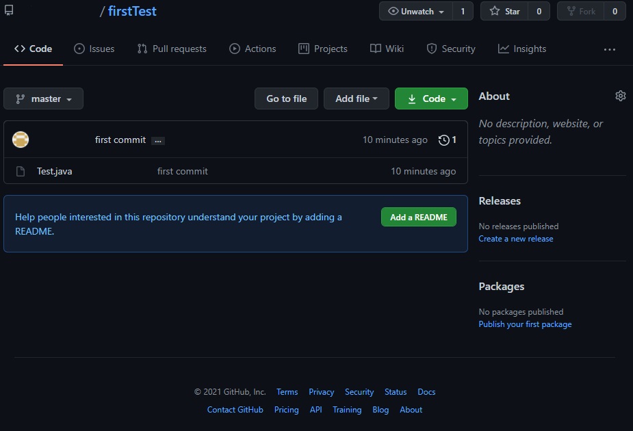The height and width of the screenshot is (431, 633).
Task: Click the Fork button
Action: 581,12
